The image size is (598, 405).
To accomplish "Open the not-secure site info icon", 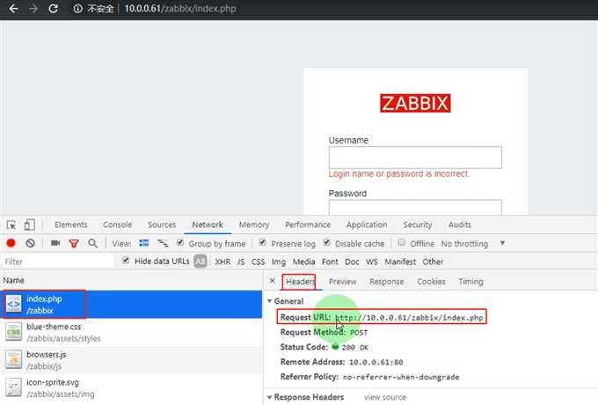I will click(77, 9).
